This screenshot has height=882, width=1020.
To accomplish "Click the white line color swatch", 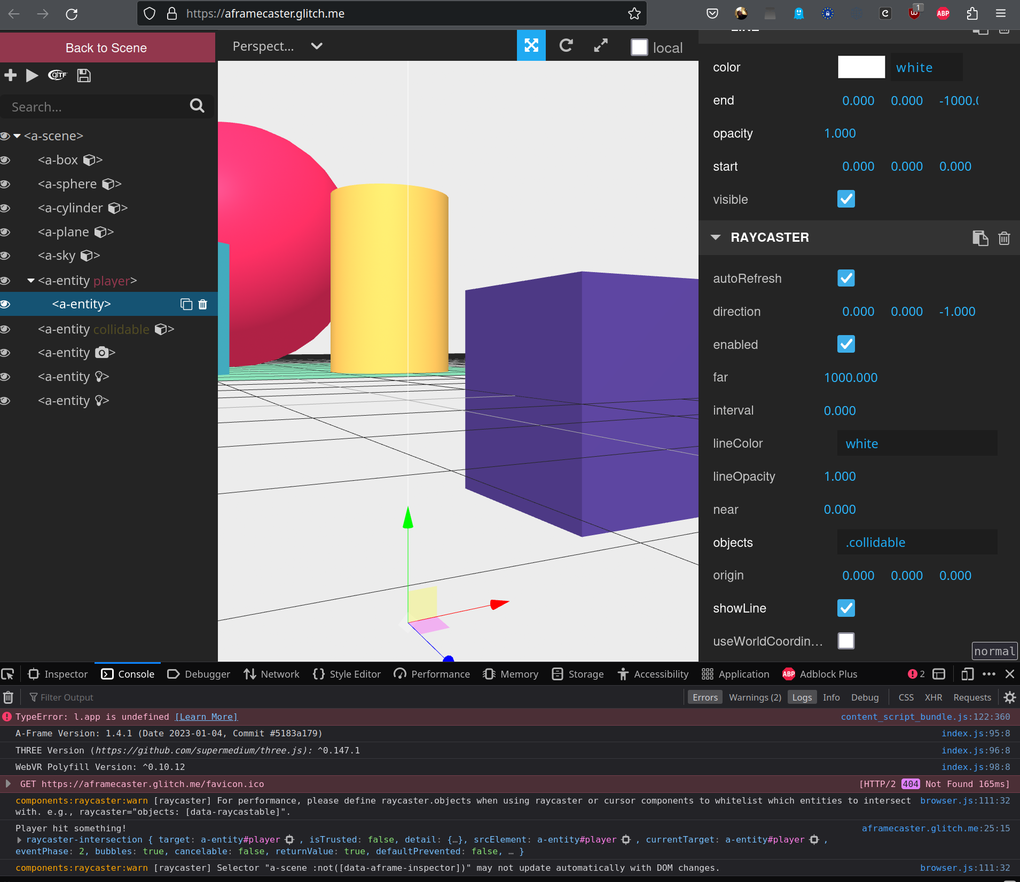I will [x=861, y=67].
